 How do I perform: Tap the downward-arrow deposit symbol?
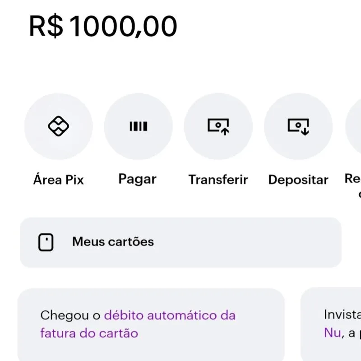click(x=298, y=127)
